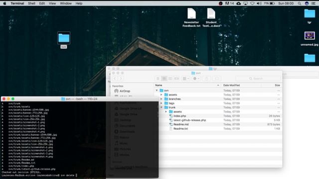The image size is (319, 179).
Task: Select the index.php file icon
Action: point(171,116)
